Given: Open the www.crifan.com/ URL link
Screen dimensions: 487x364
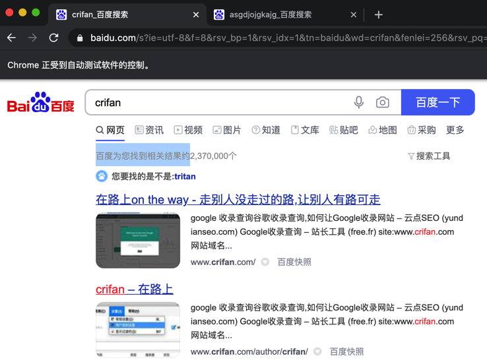Looking at the screenshot, I should [223, 262].
